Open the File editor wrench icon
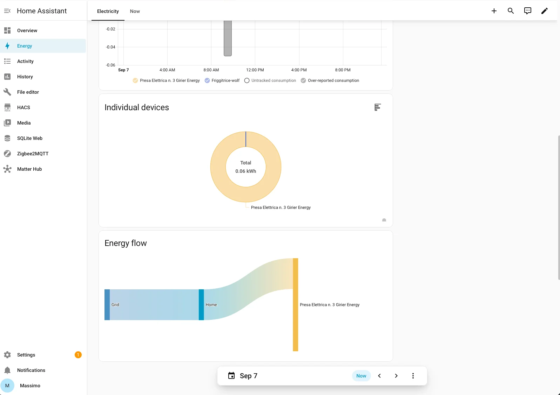 pos(7,92)
